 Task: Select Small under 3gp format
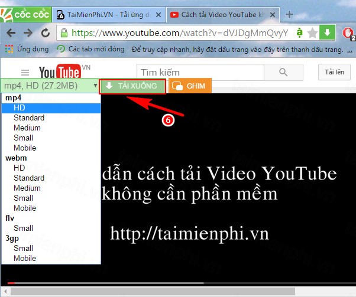pyautogui.click(x=51, y=248)
